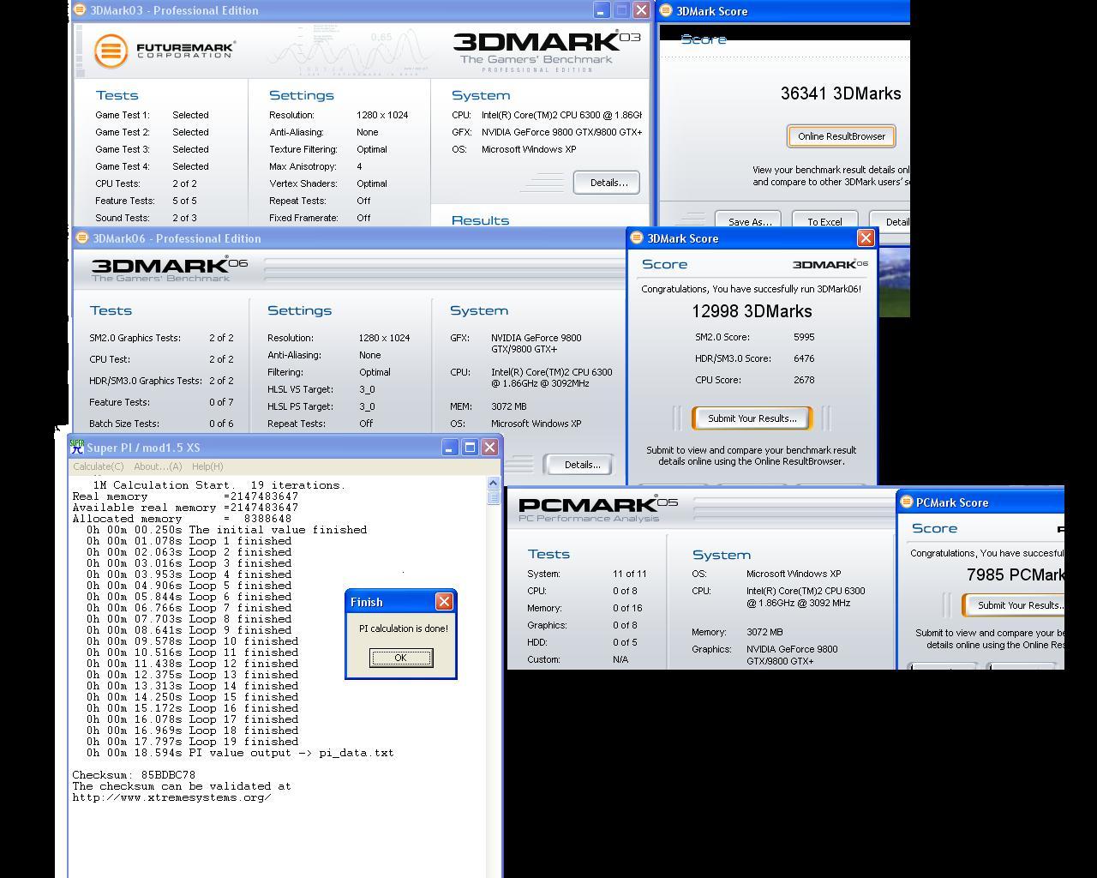Close the Finish dialog

pos(444,602)
